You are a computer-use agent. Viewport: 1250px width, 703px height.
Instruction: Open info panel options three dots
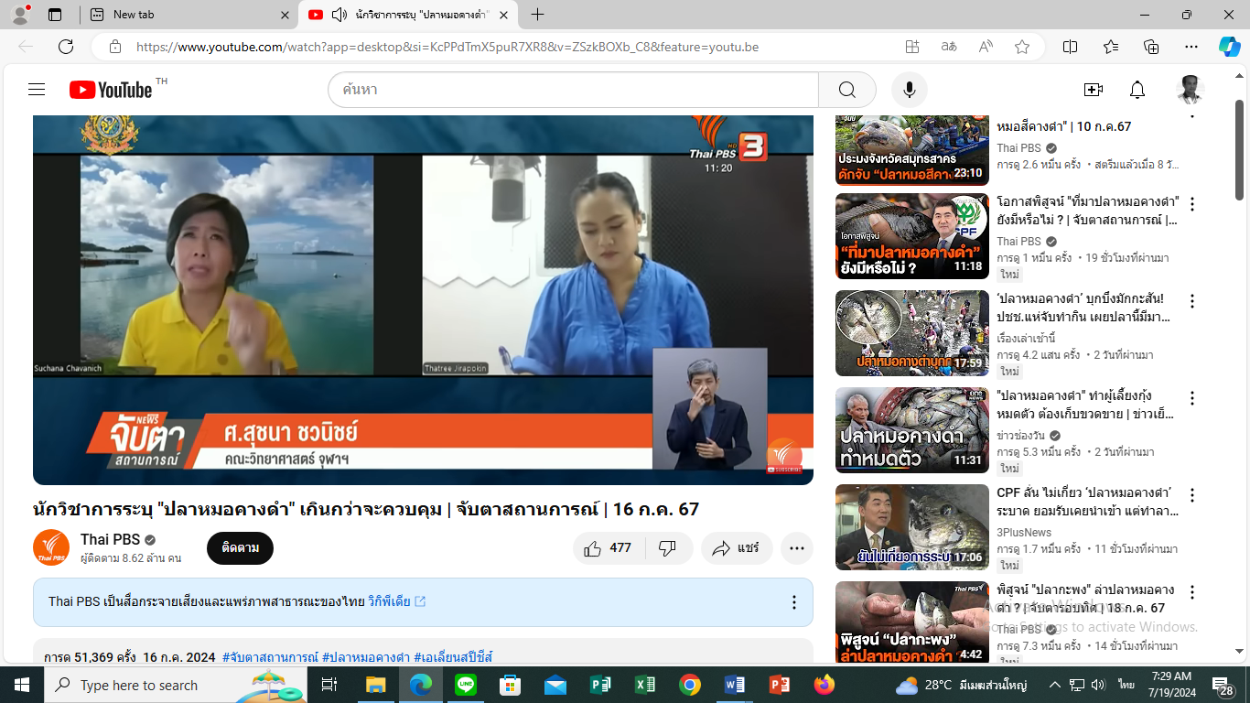[x=794, y=602]
